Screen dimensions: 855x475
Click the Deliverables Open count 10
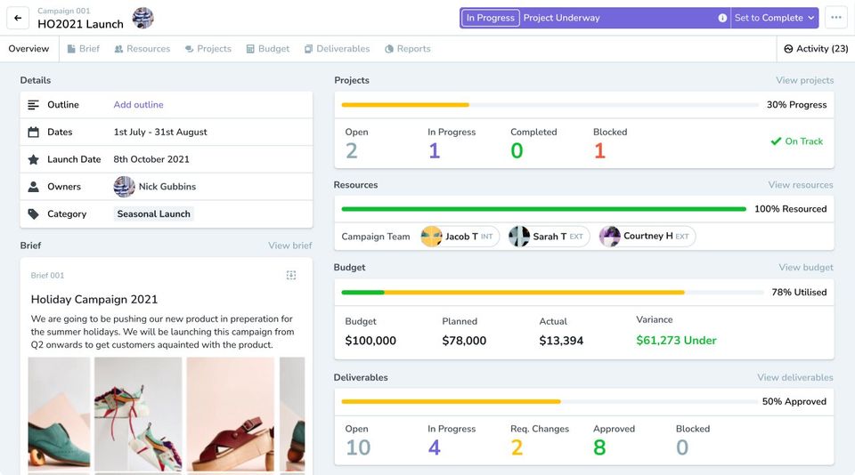(358, 447)
